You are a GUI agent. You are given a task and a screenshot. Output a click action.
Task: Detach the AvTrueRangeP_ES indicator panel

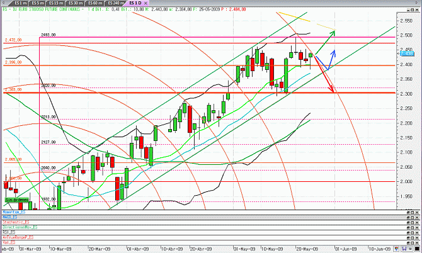pos(408,238)
